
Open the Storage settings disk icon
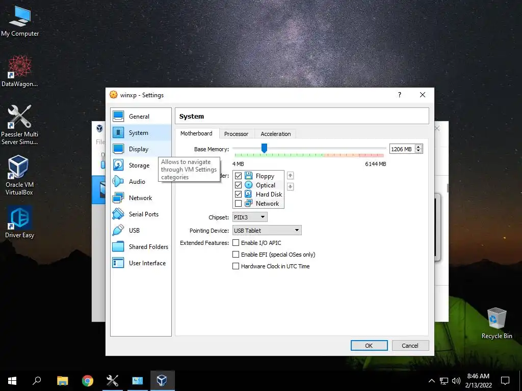tap(118, 165)
